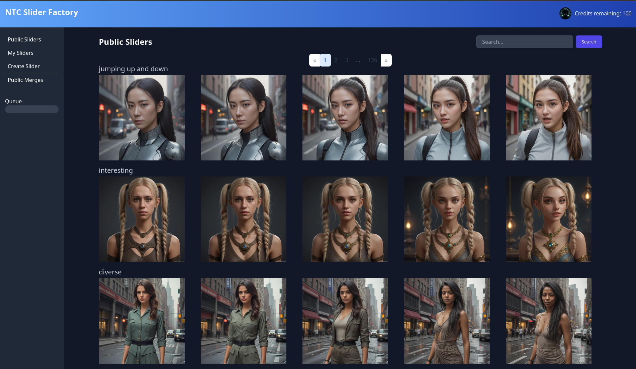
Task: Open first thumbnail in diverse row
Action: pyautogui.click(x=142, y=321)
